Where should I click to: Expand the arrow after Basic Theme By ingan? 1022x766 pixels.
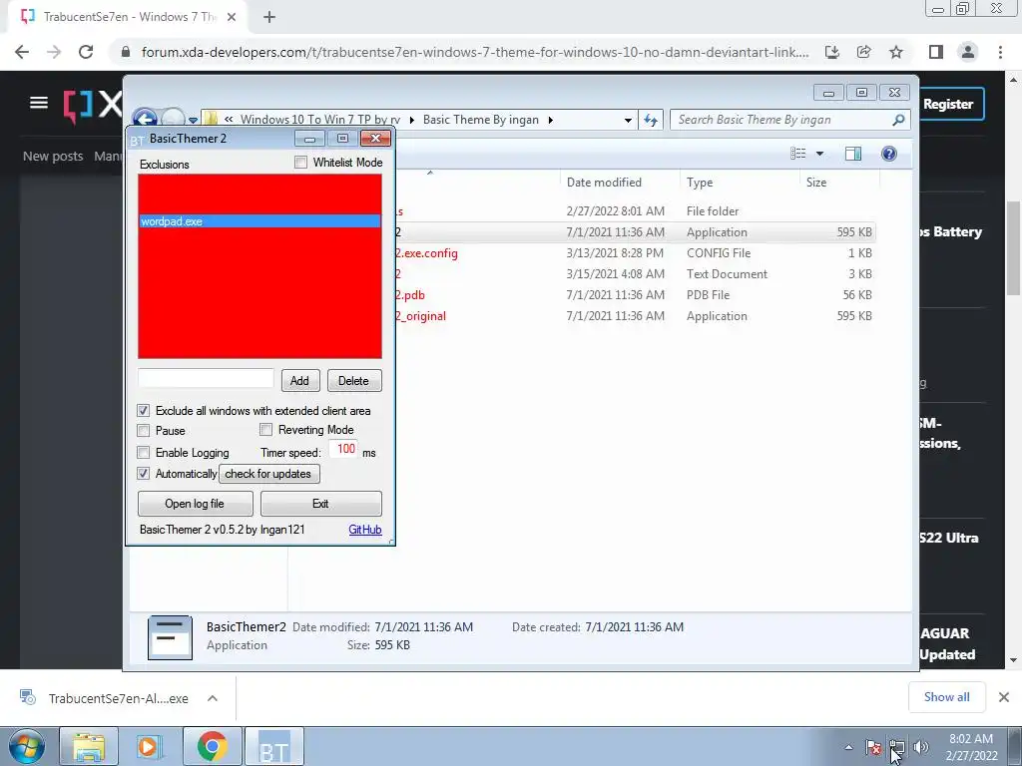coord(551,120)
